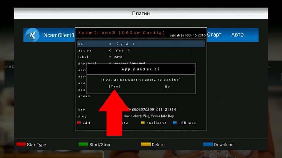Click the XcamClient3 plugin logo icon

pos(32,35)
